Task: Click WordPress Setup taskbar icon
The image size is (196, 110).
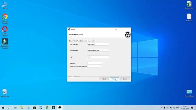Action: point(60,108)
